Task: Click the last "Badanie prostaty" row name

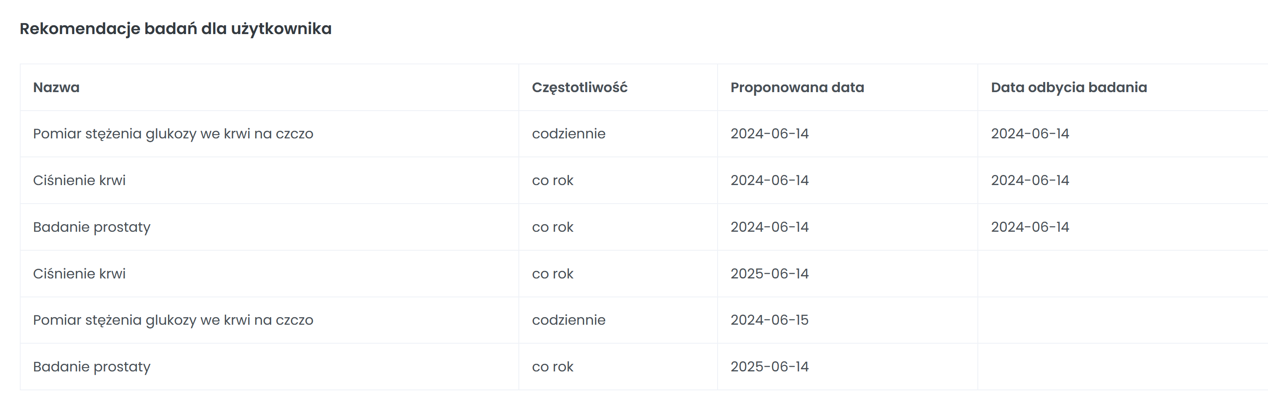Action: pyautogui.click(x=91, y=367)
